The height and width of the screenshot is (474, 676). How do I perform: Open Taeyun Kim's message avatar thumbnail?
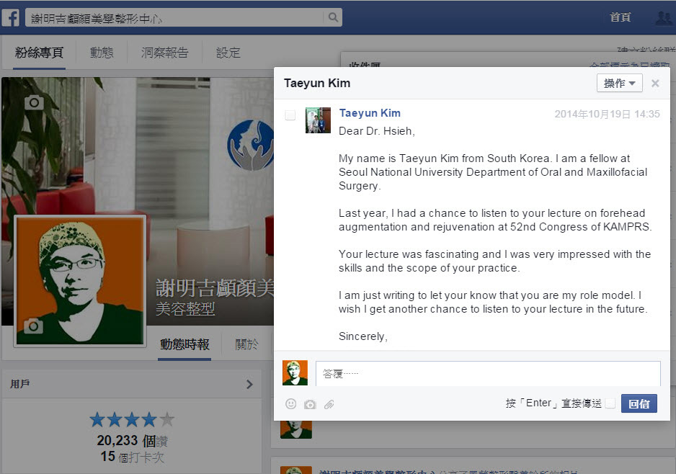[x=318, y=120]
